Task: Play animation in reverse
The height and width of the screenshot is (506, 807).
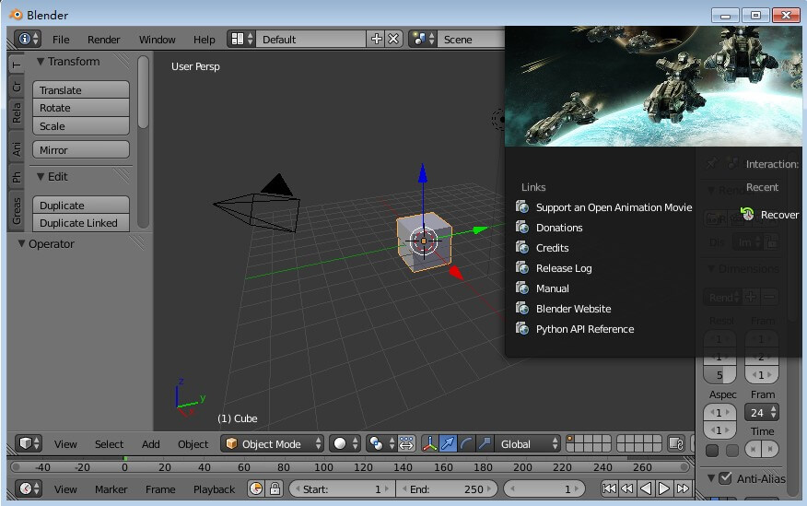Action: tap(646, 488)
